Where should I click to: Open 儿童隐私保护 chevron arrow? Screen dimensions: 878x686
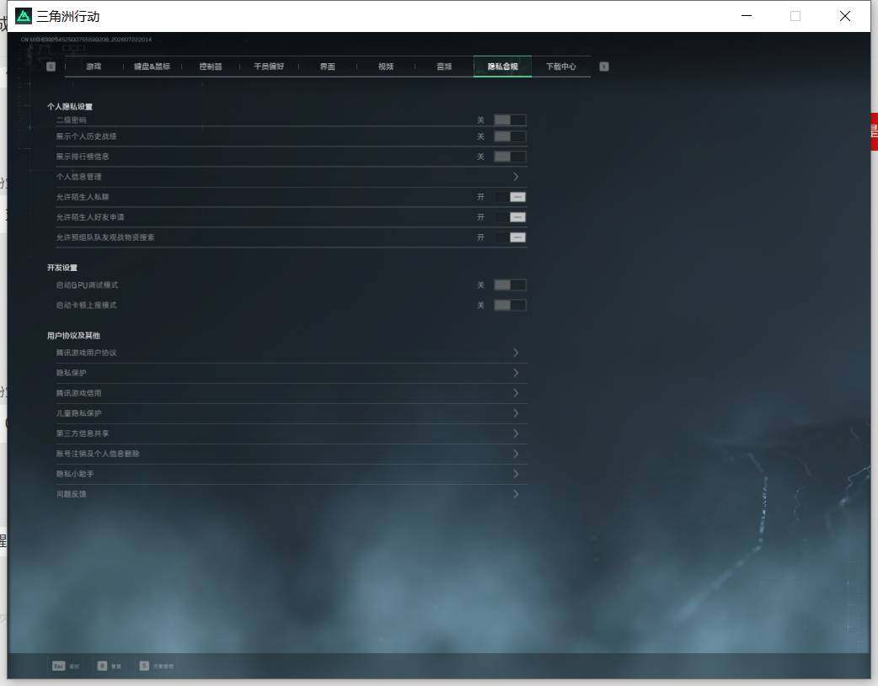(516, 413)
